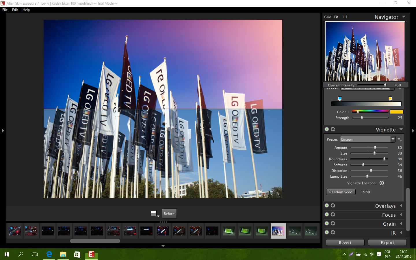416x260 pixels.
Task: Toggle the Vignette effect on or off
Action: [327, 129]
